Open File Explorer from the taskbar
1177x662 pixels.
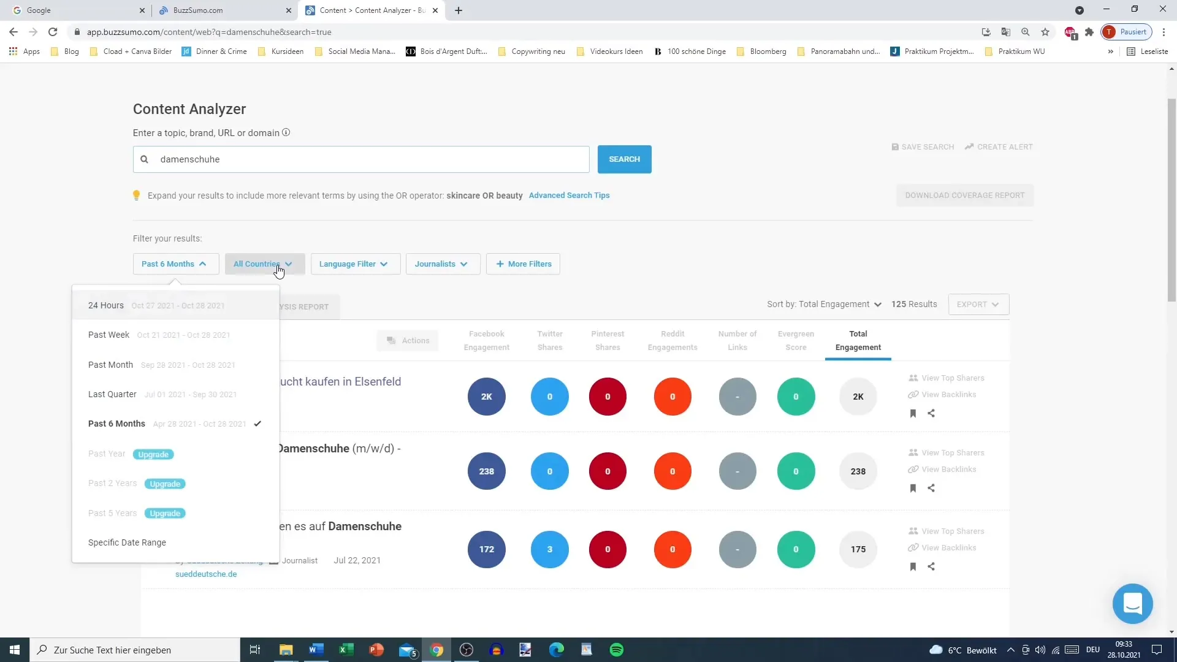coord(286,650)
